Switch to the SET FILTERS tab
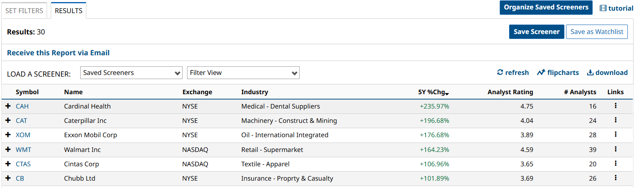636x188 pixels. (x=24, y=11)
